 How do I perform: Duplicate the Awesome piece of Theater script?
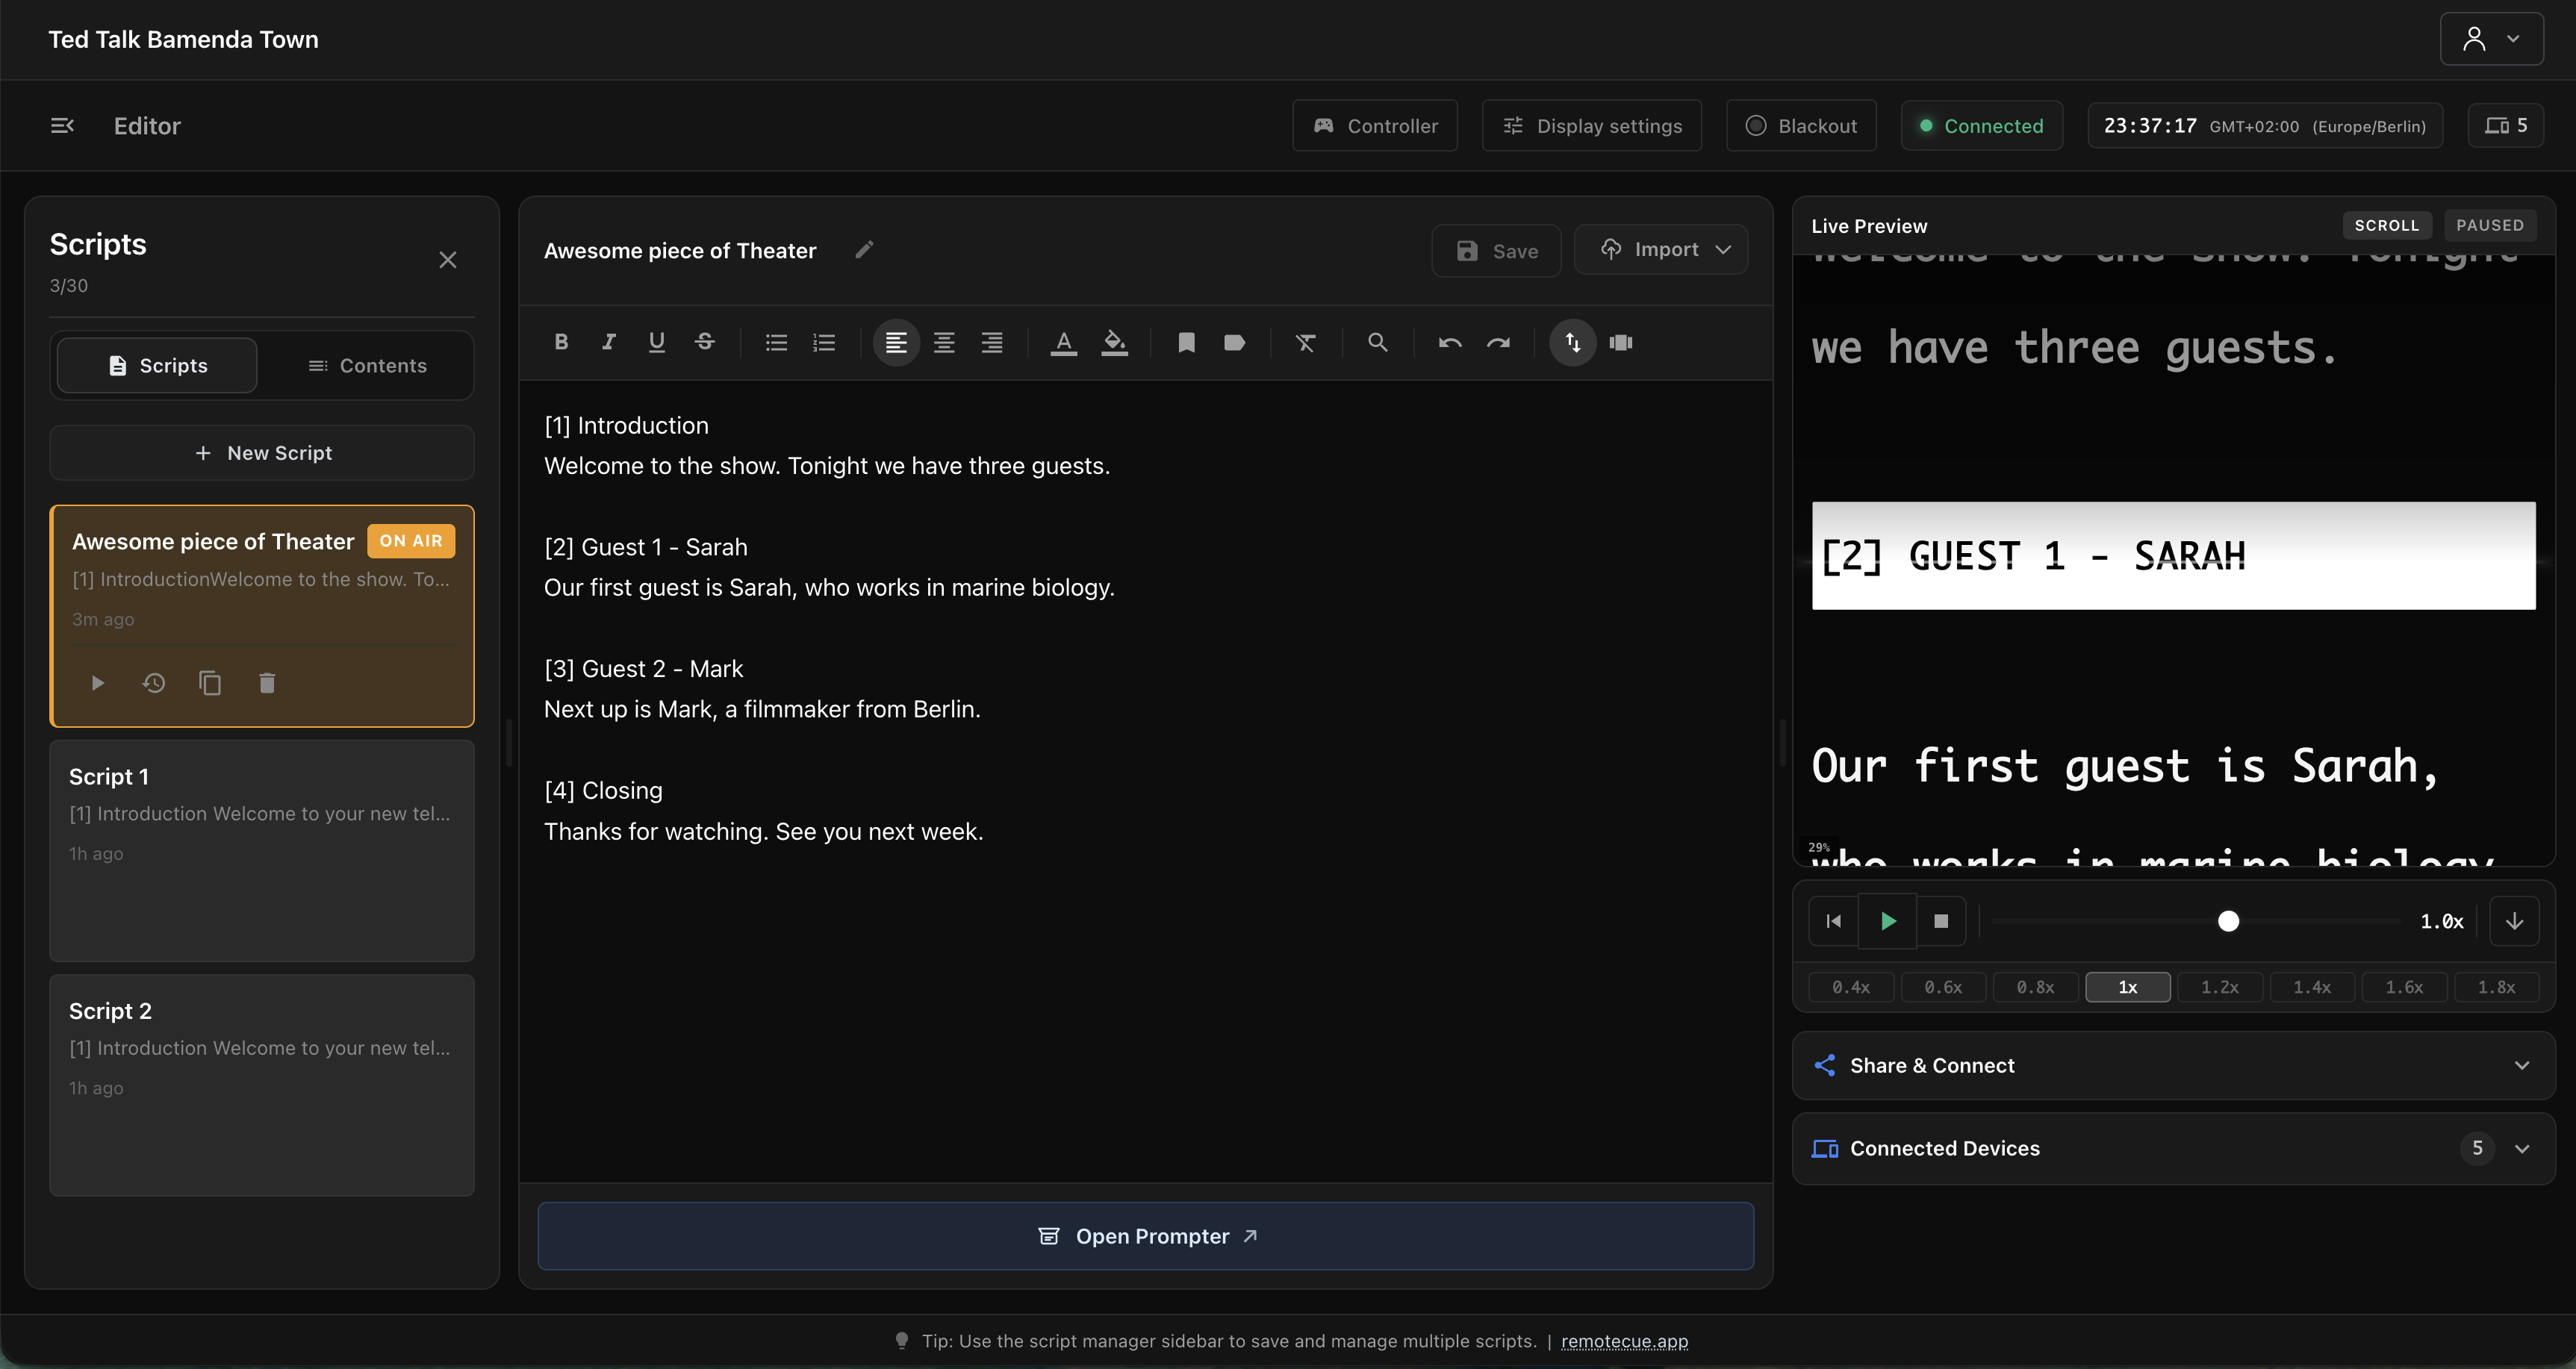(x=210, y=683)
